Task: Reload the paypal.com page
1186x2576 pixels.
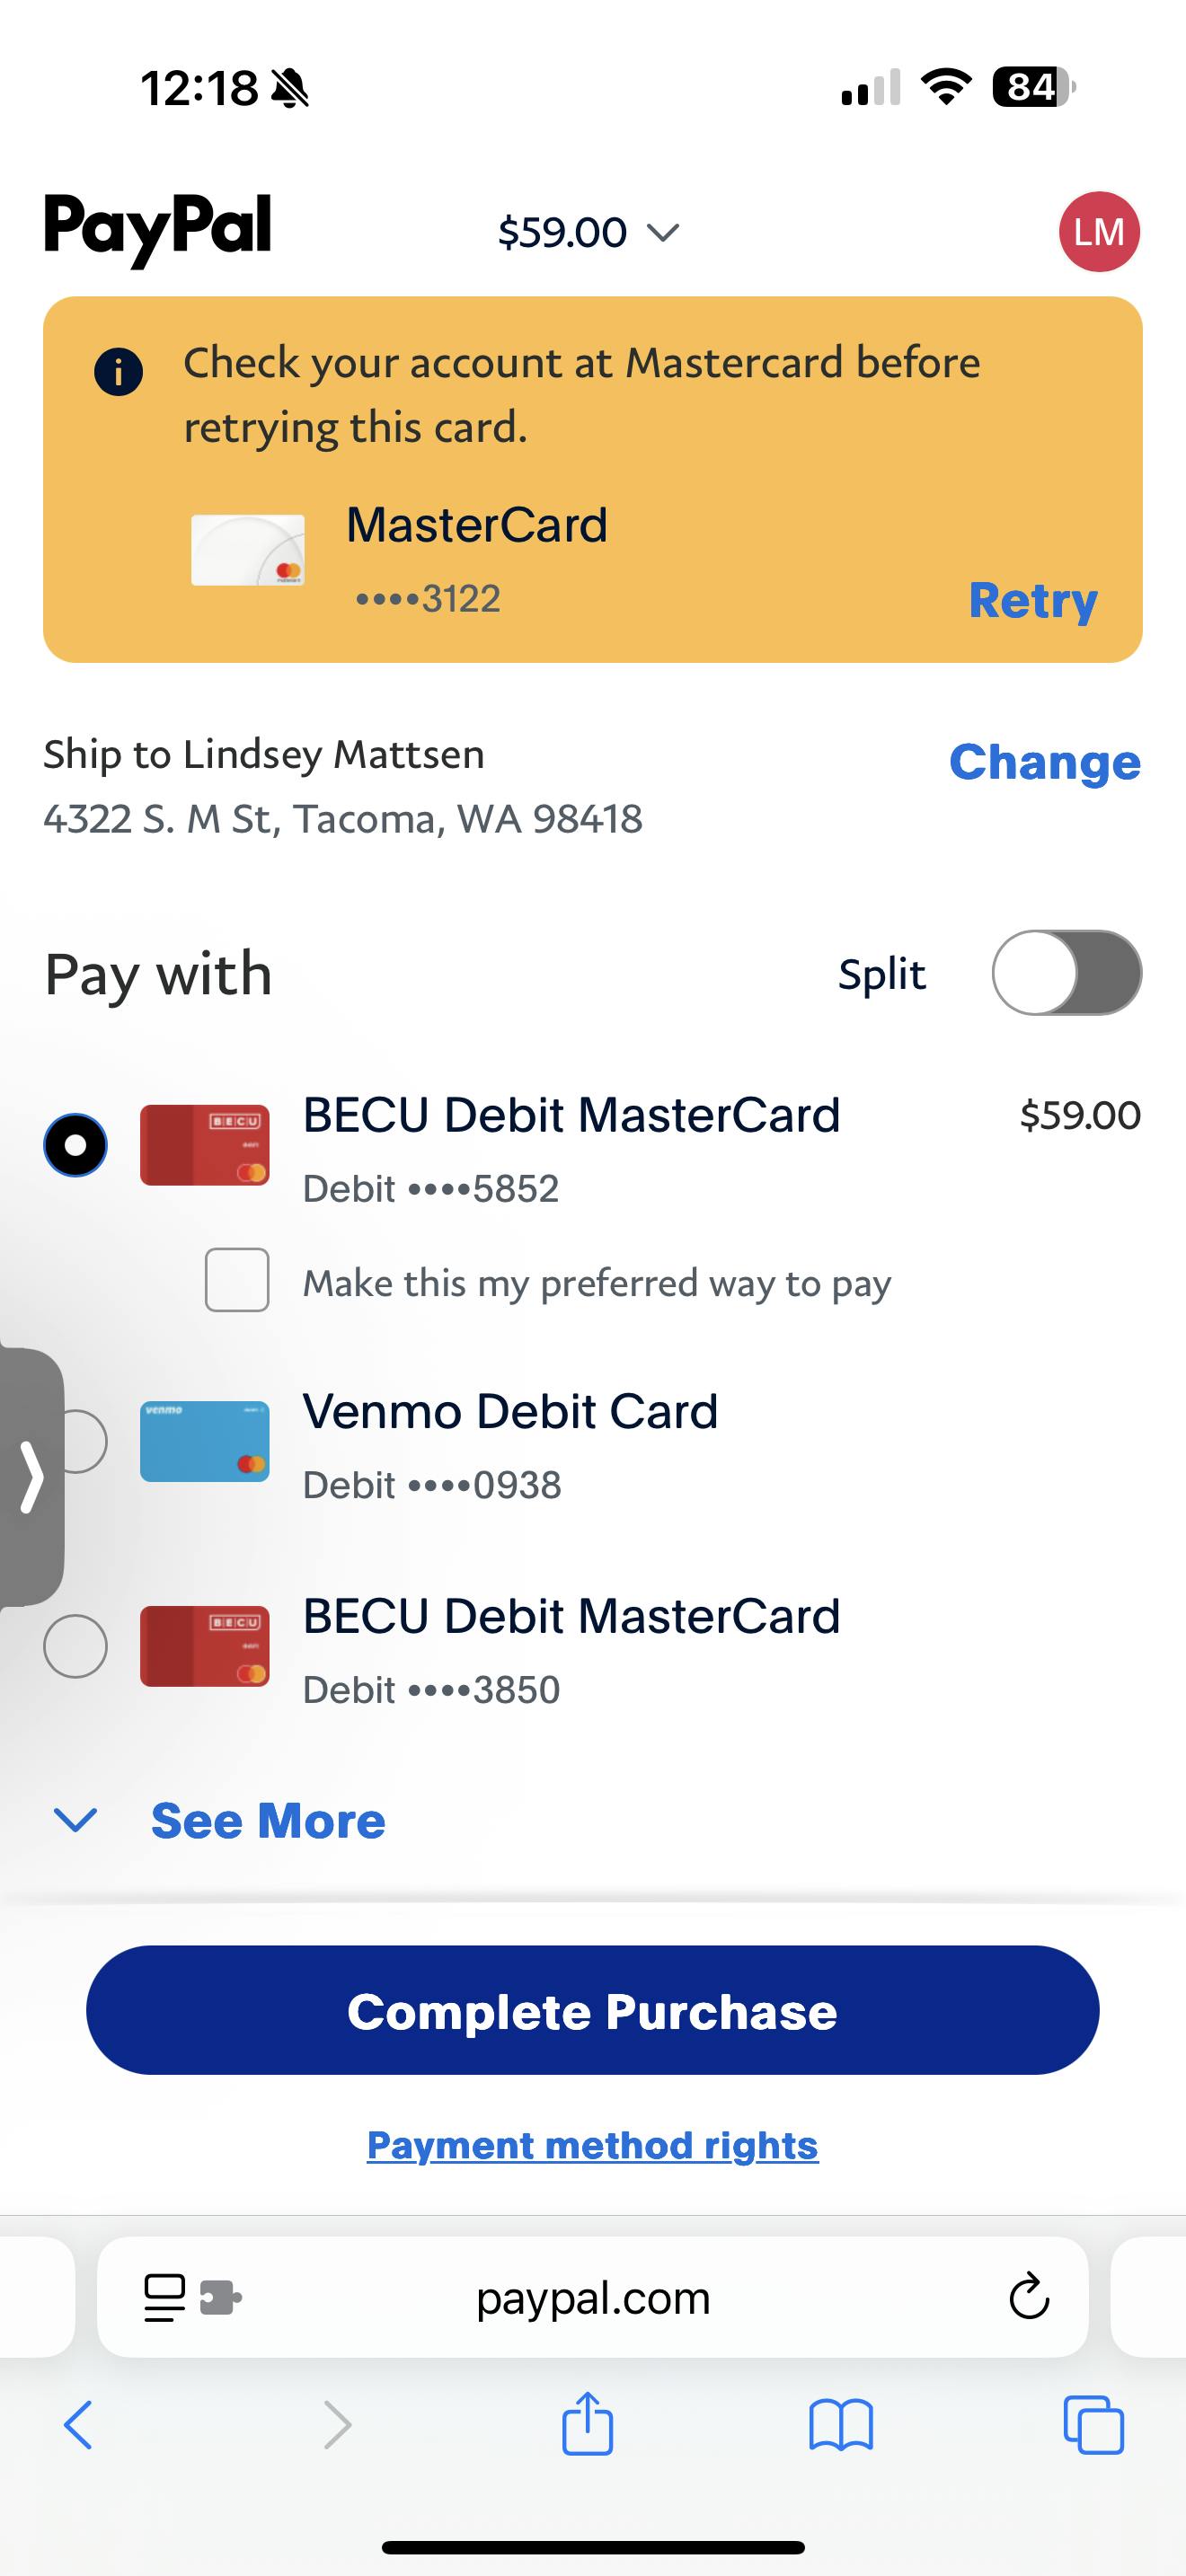Action: (x=1029, y=2297)
